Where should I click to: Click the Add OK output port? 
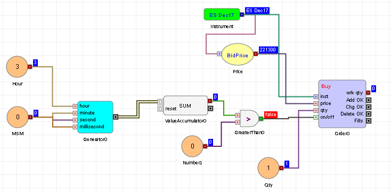[x=369, y=100]
